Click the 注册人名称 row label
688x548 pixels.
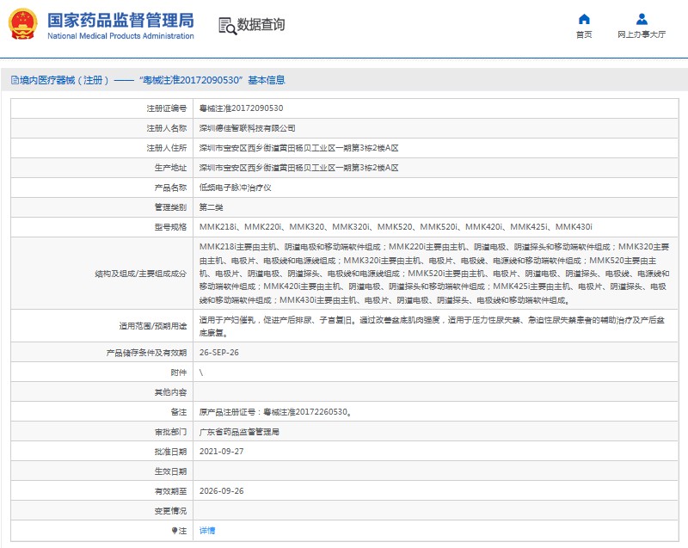[166, 128]
